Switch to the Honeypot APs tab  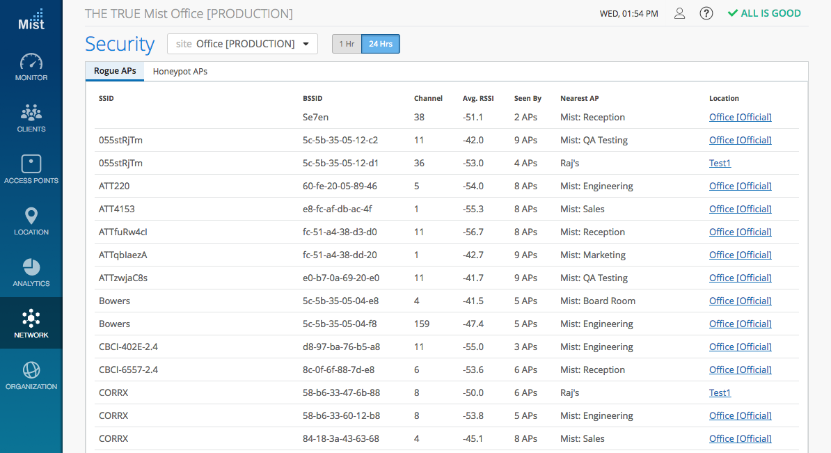point(180,72)
